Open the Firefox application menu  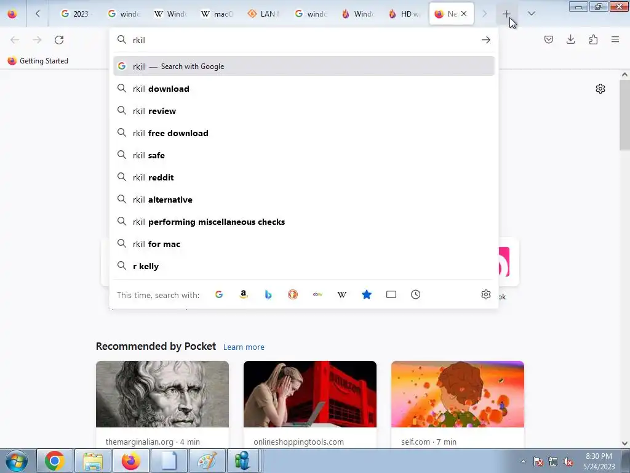pos(615,39)
